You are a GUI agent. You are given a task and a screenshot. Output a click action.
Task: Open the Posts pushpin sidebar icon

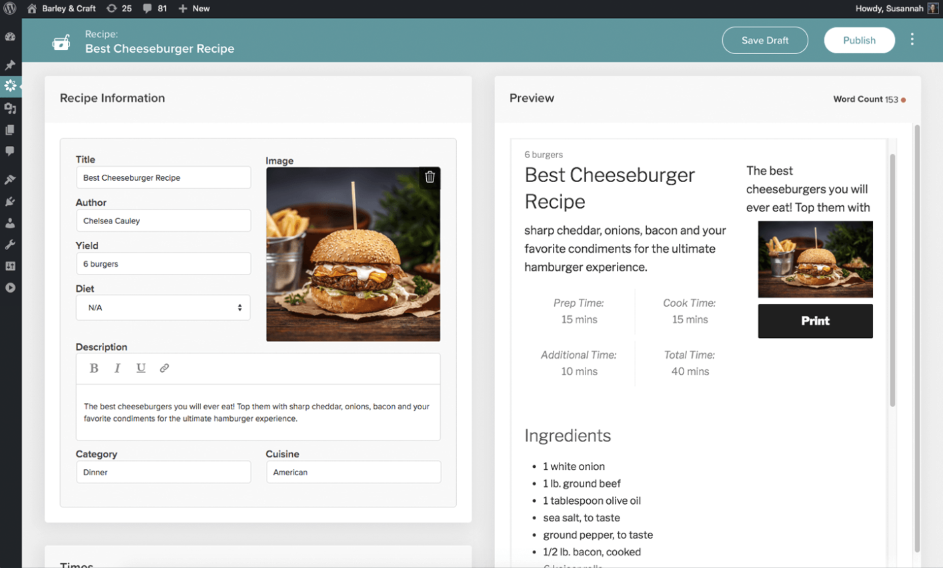10,65
